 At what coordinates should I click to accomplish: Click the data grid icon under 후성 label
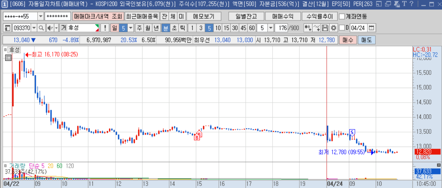pos(8,58)
